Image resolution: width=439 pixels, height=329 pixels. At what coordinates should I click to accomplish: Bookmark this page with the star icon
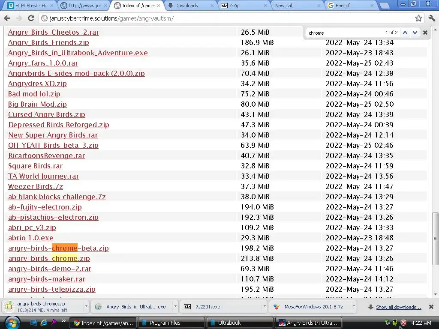[x=418, y=18]
